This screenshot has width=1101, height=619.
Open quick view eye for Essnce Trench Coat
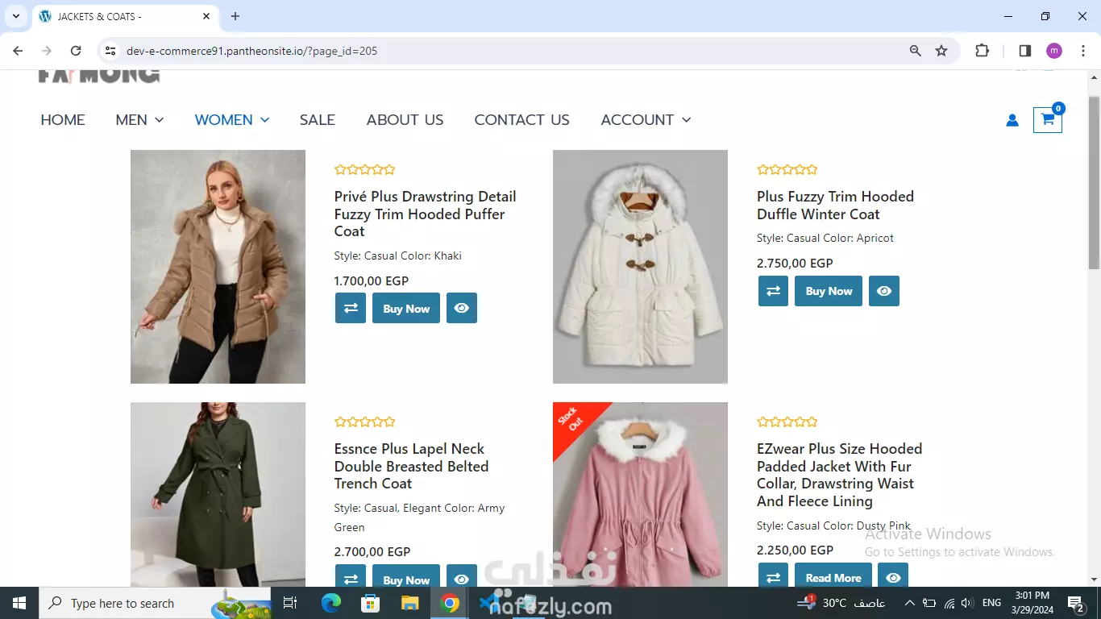462,576
